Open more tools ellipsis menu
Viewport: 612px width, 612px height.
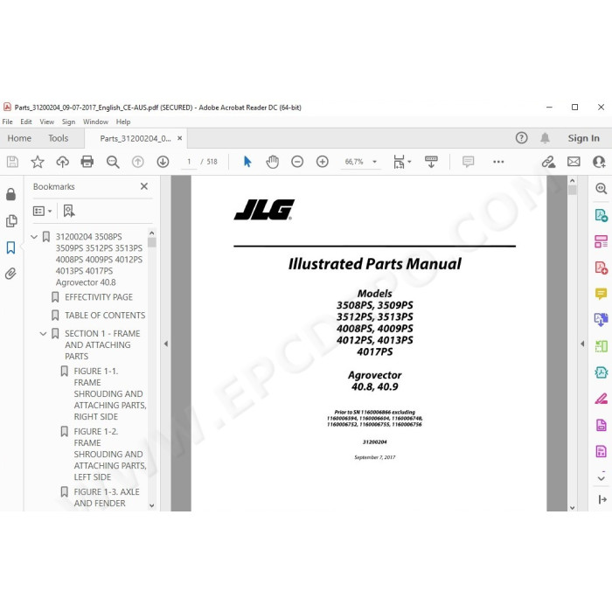pos(498,162)
